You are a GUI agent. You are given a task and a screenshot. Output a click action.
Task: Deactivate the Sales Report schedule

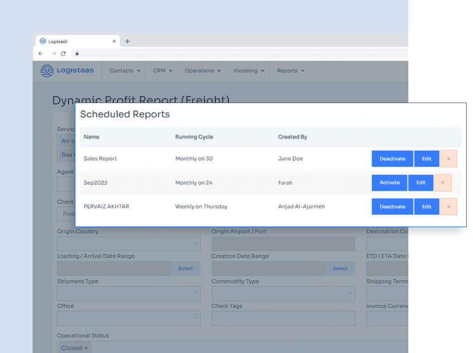click(392, 159)
